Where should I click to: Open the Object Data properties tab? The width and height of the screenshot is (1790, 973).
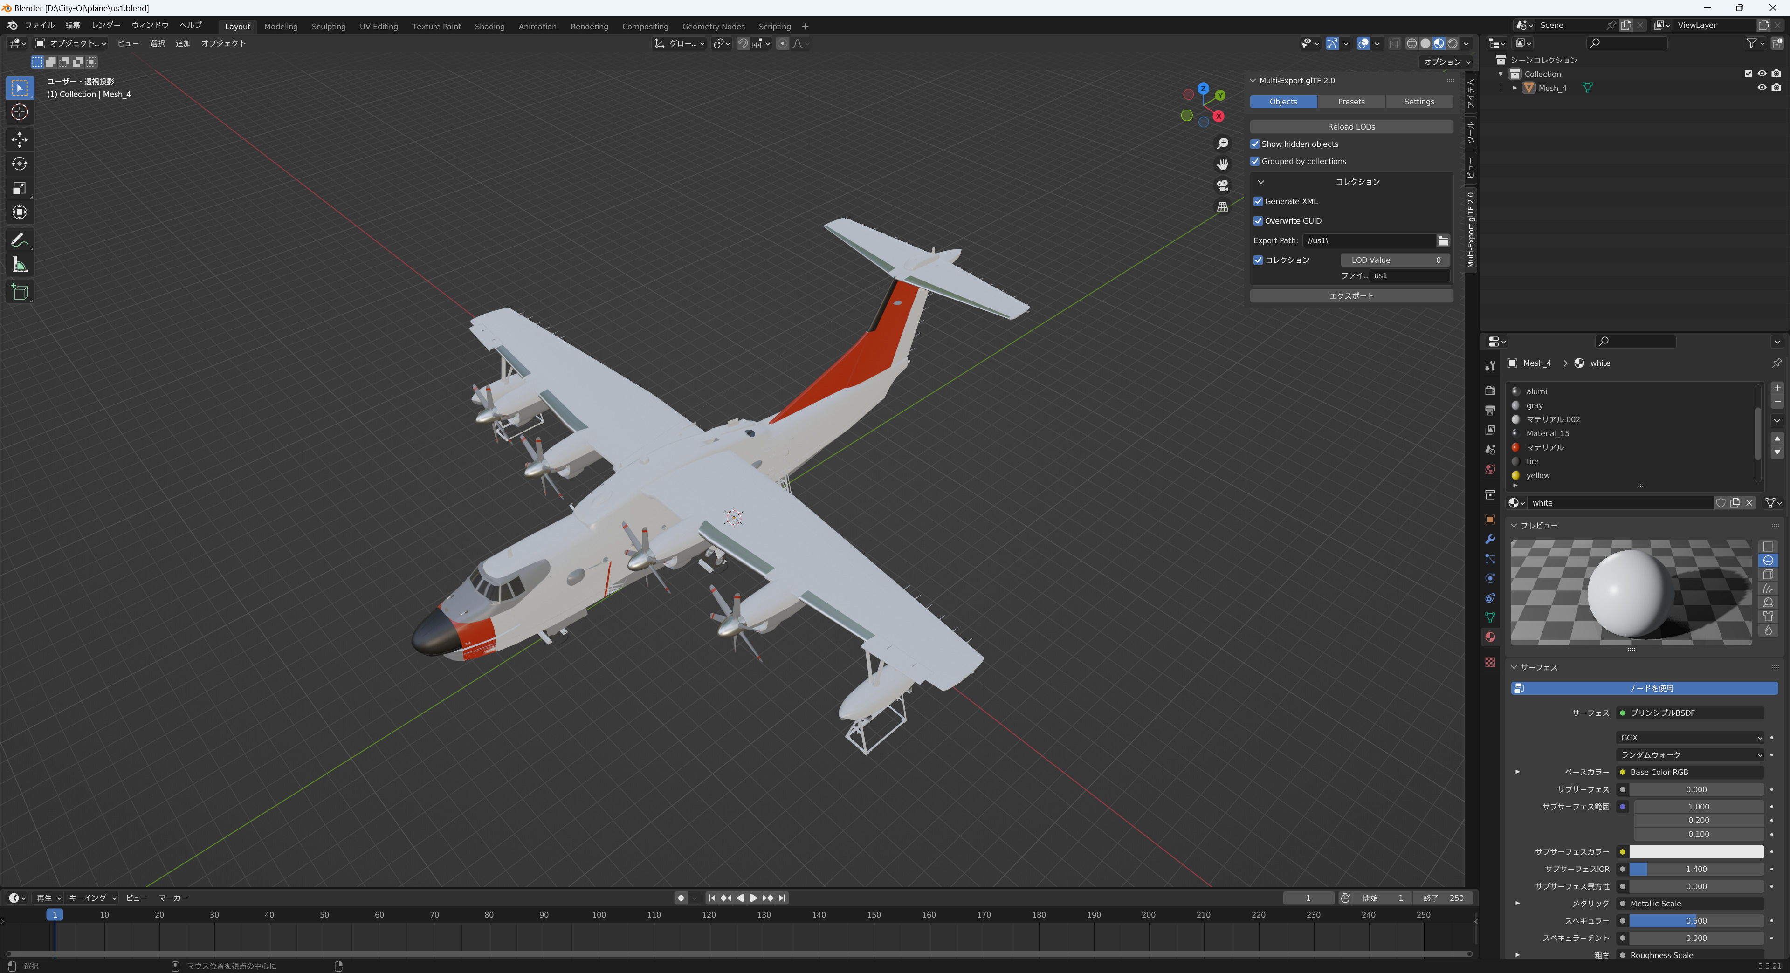click(1490, 617)
